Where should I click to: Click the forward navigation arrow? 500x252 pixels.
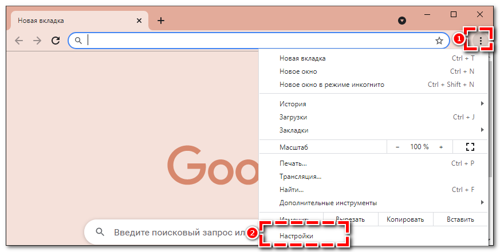tap(37, 41)
